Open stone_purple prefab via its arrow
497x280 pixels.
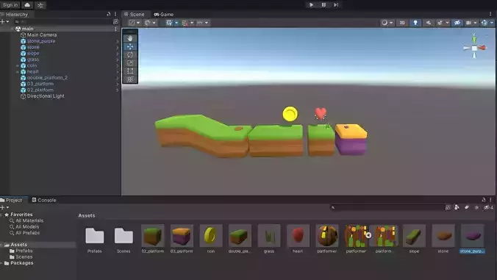pyautogui.click(x=118, y=41)
